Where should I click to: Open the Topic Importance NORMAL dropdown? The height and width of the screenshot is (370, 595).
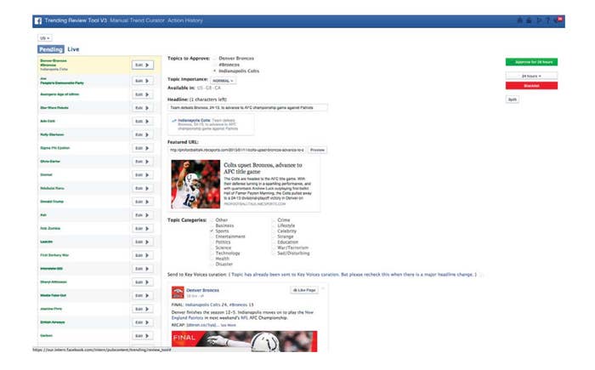click(223, 81)
